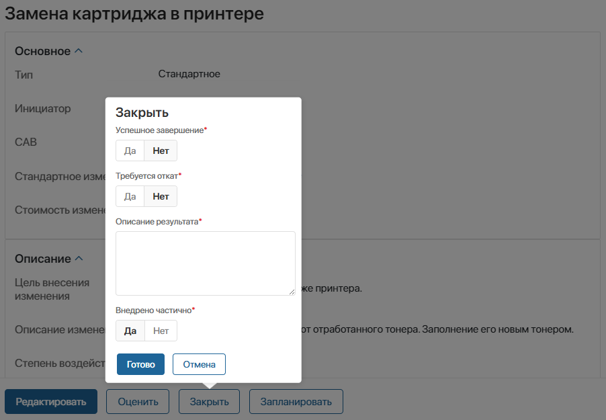Focus the Описание результата text area

pyautogui.click(x=205, y=263)
